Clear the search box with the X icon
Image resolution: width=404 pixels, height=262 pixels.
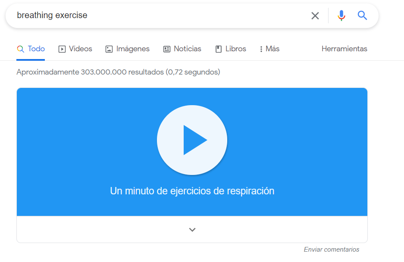pos(315,16)
